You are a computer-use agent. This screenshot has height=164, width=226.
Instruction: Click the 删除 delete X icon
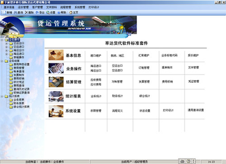click(x=27, y=12)
